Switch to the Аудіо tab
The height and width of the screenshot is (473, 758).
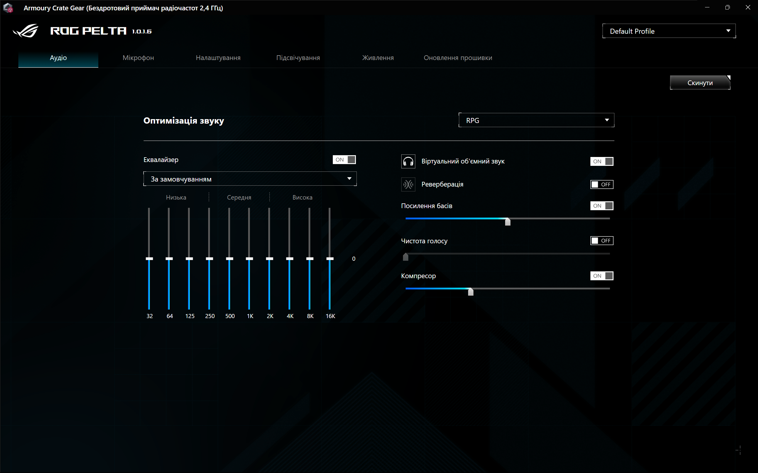(x=58, y=58)
